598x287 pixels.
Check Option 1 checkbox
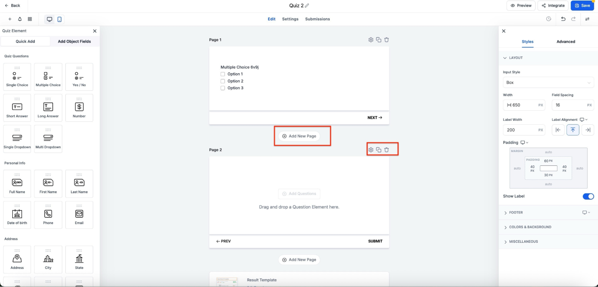(223, 74)
